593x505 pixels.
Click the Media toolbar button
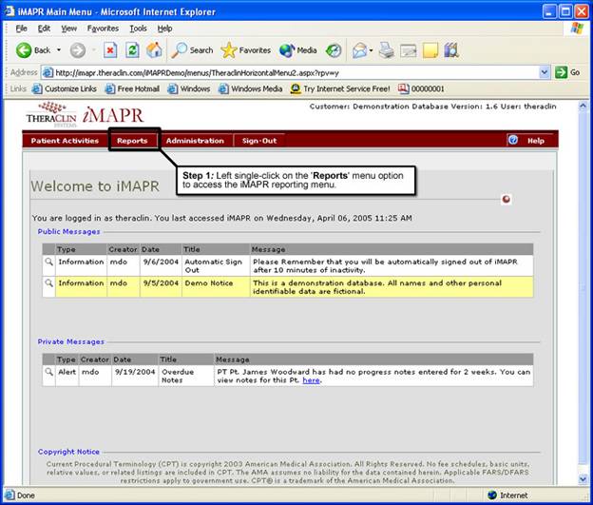[297, 49]
